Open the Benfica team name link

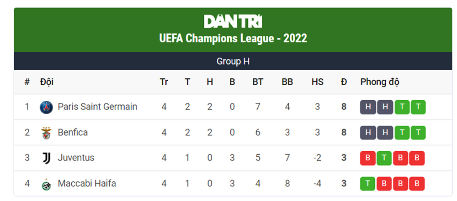tap(73, 132)
